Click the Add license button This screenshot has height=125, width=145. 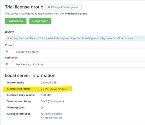pos(16,21)
